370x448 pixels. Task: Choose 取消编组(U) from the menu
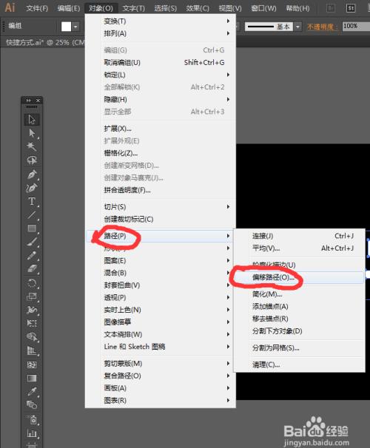(161, 63)
